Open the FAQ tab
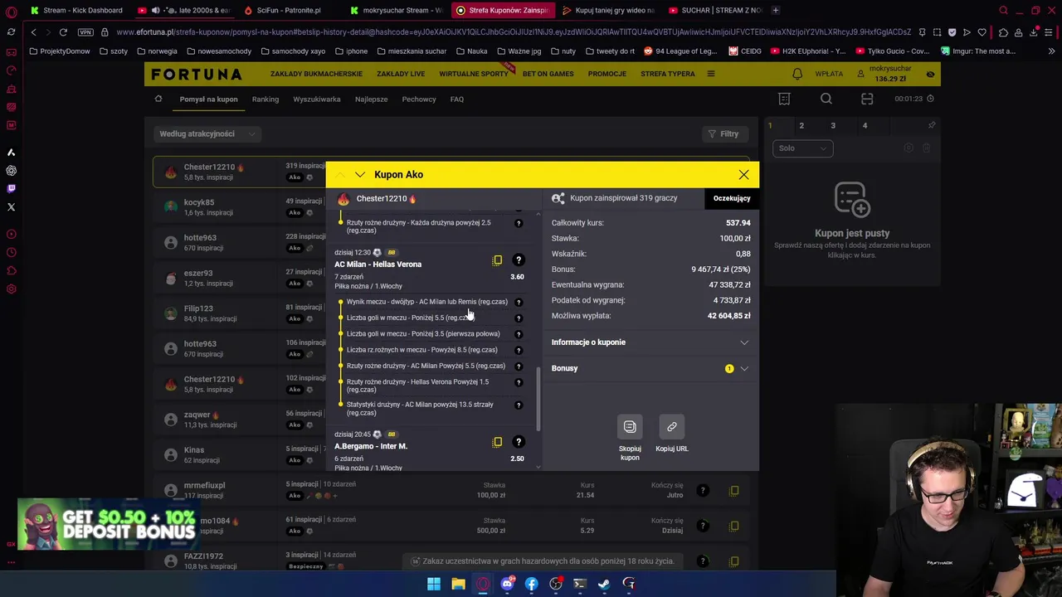 (x=457, y=99)
